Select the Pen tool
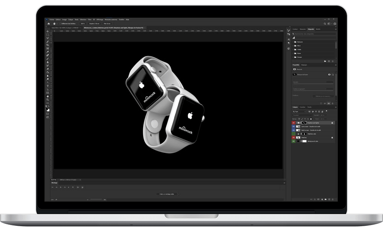The width and height of the screenshot is (383, 230). [47, 83]
